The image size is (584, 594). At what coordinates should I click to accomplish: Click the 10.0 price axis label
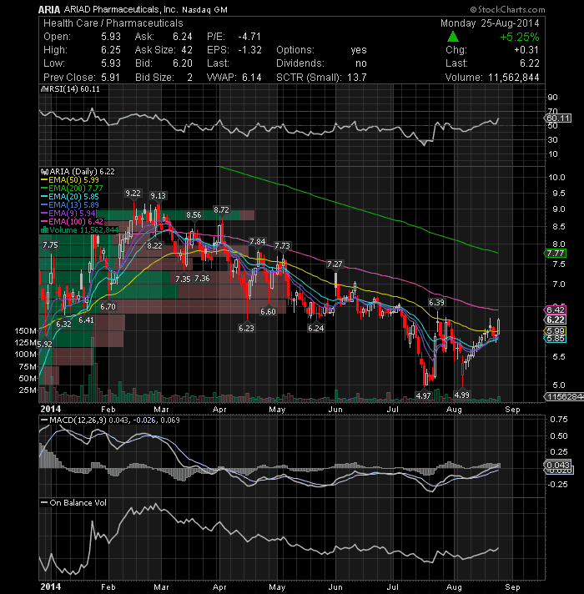click(556, 178)
